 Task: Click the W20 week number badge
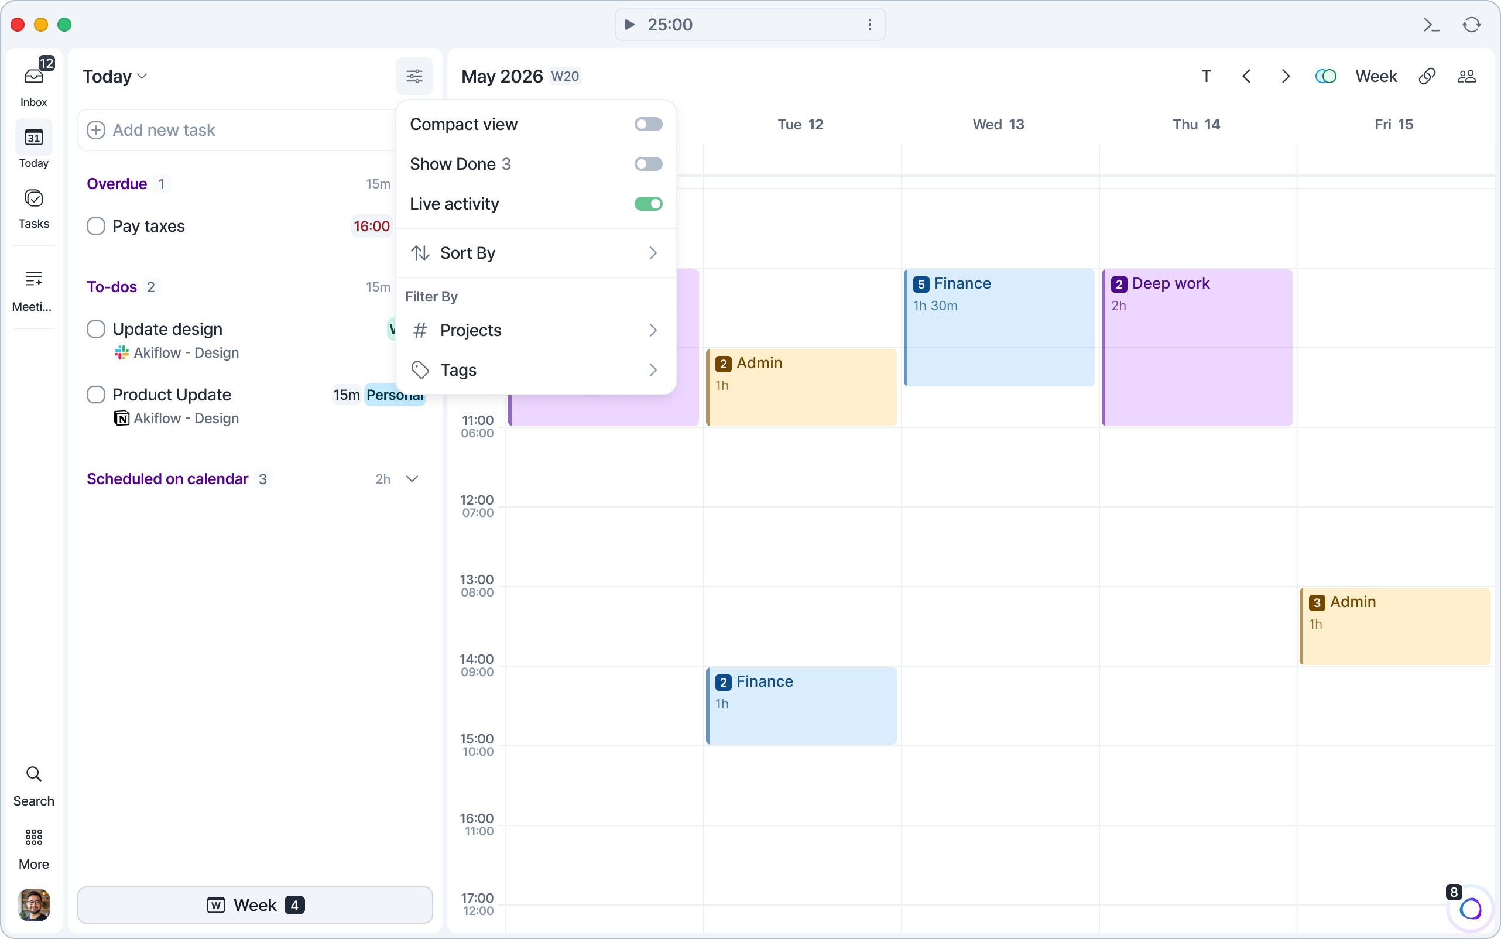pyautogui.click(x=564, y=76)
